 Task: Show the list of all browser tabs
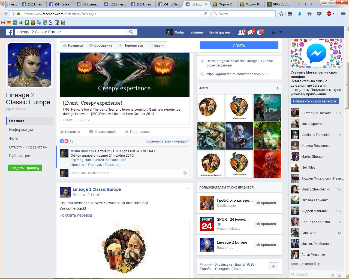click(312, 4)
